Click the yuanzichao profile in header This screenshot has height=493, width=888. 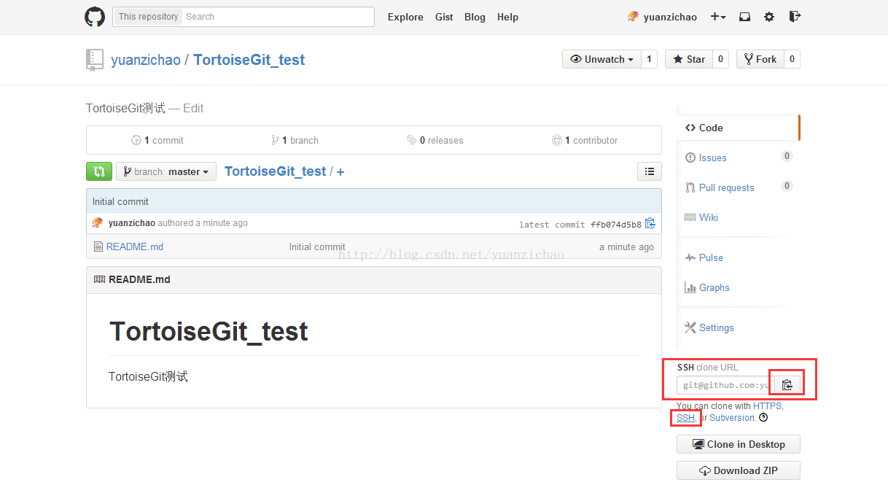(662, 17)
